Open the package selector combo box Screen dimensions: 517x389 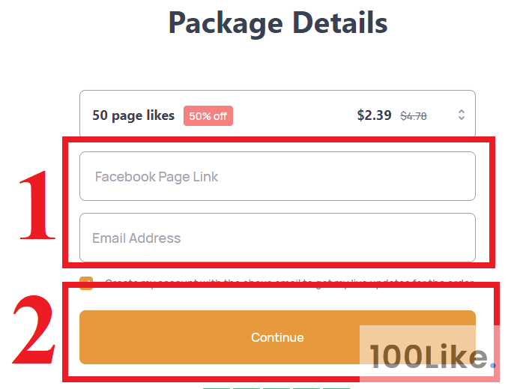tap(277, 115)
